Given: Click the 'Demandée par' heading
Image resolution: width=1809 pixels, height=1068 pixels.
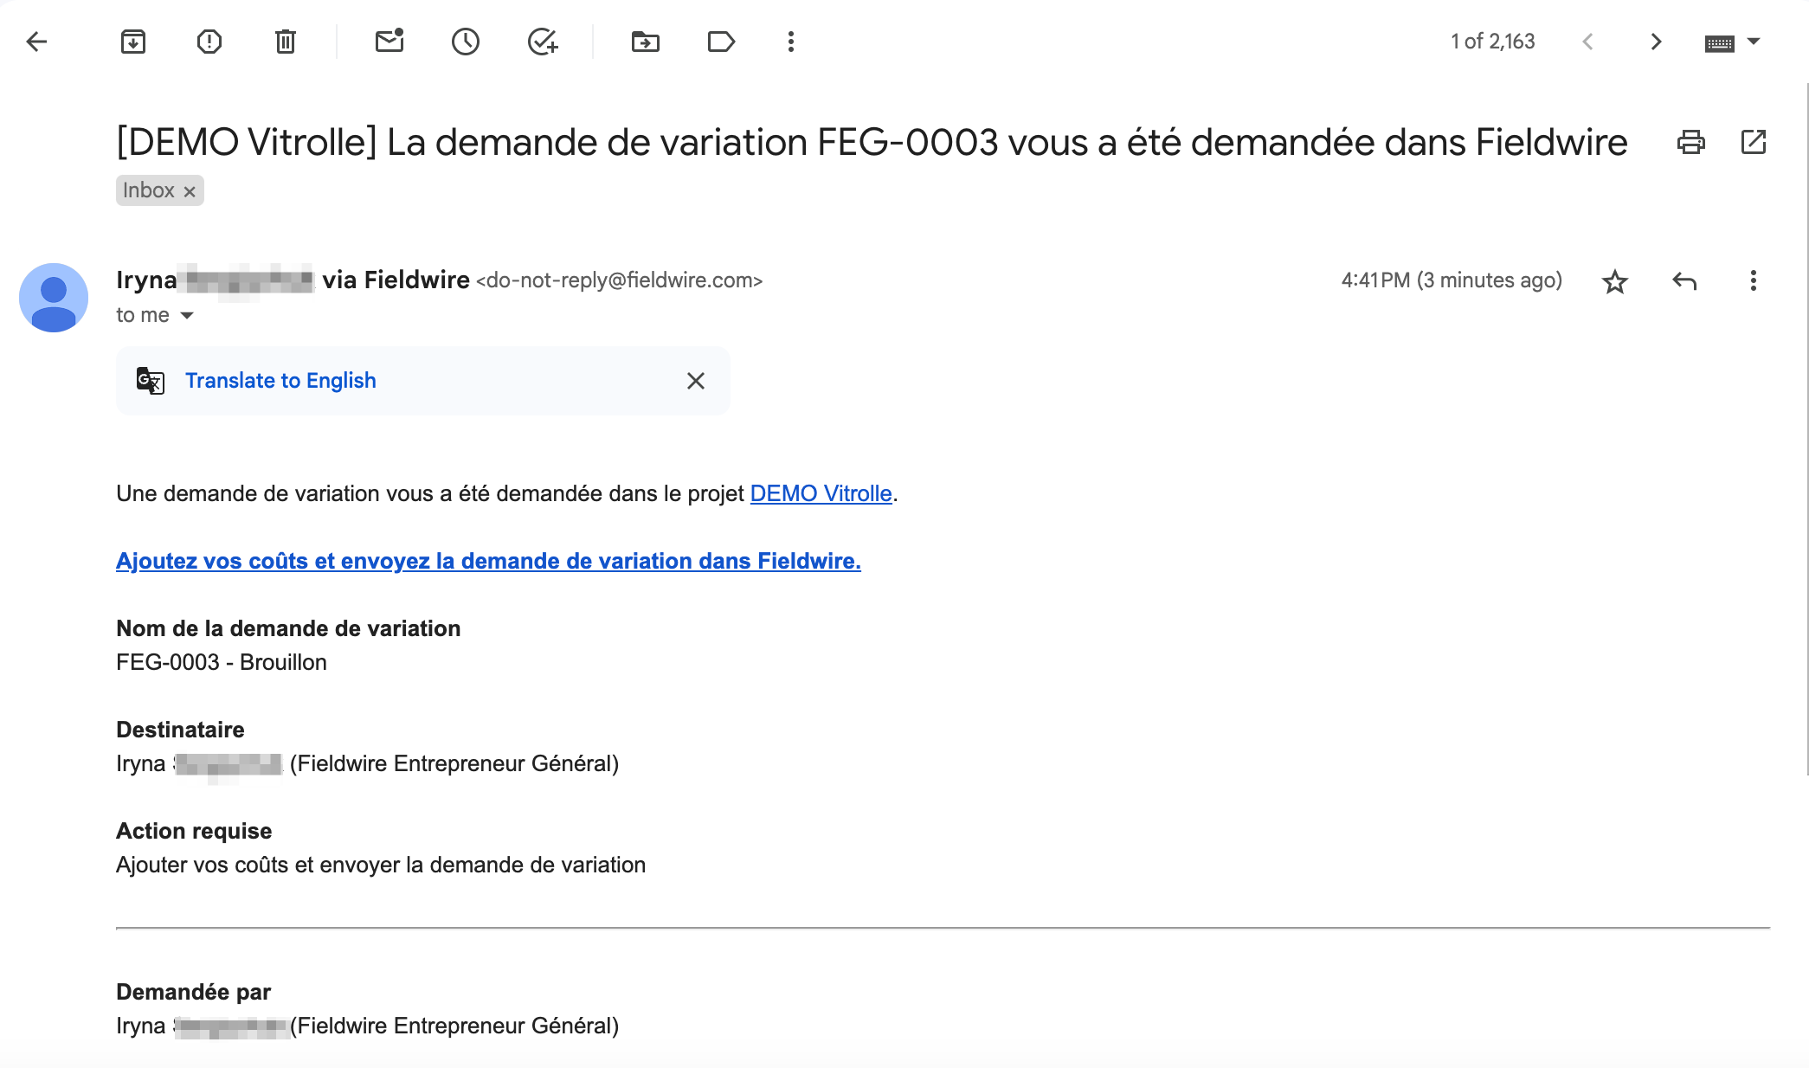Looking at the screenshot, I should coord(193,992).
